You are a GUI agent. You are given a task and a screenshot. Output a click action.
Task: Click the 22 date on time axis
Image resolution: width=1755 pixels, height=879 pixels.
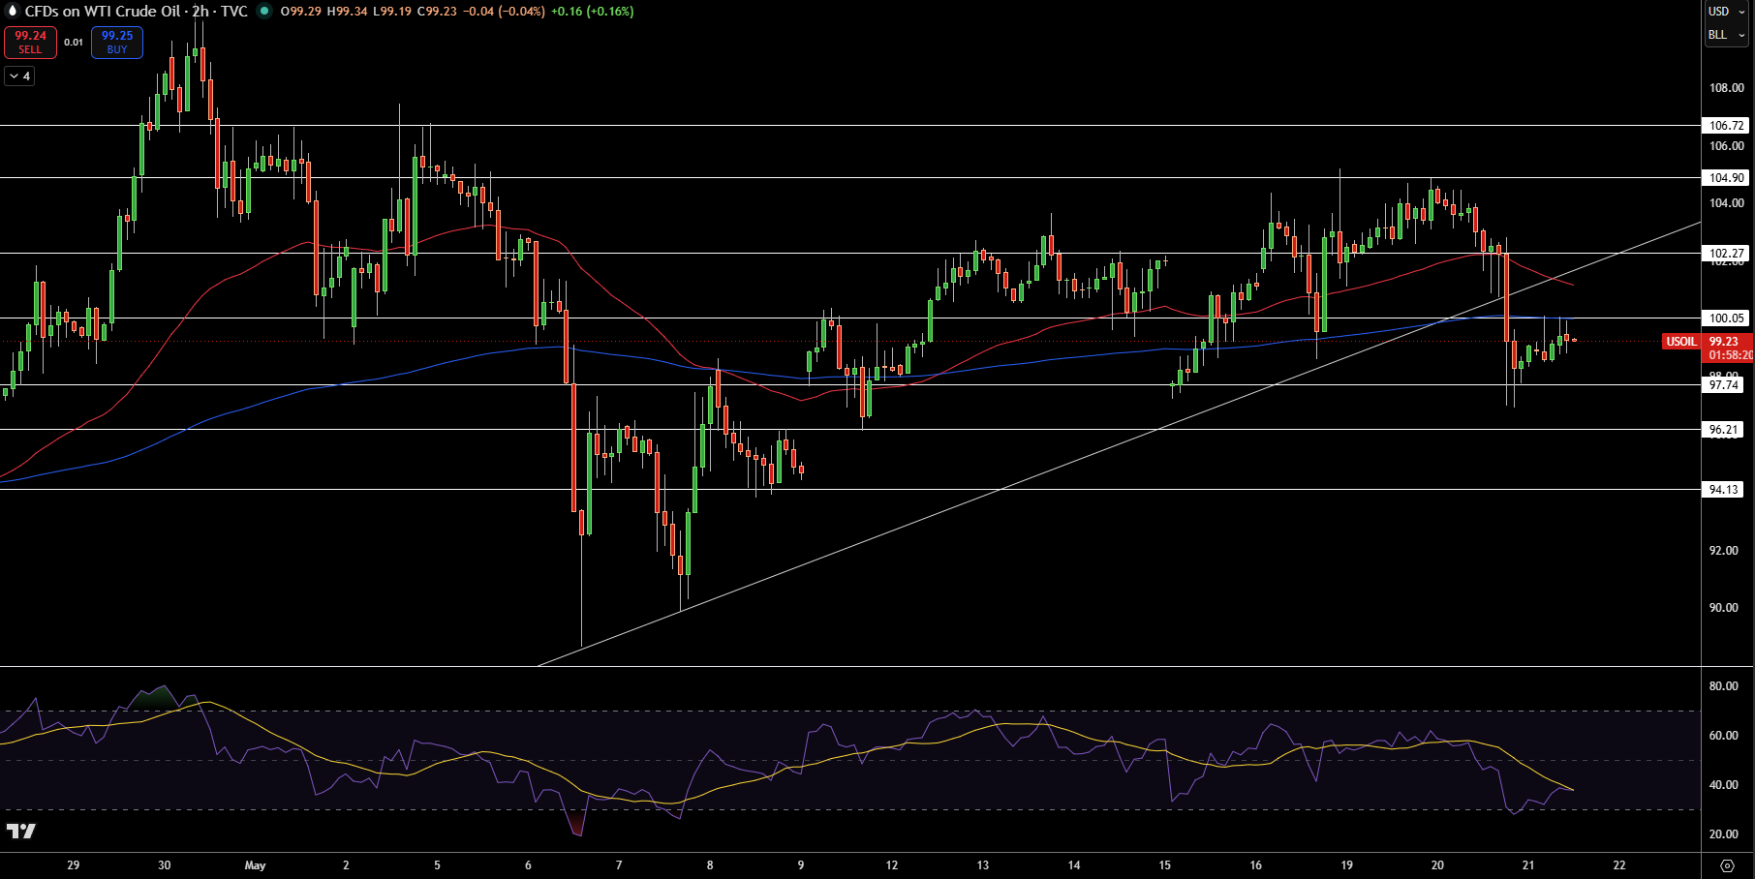(x=1619, y=865)
